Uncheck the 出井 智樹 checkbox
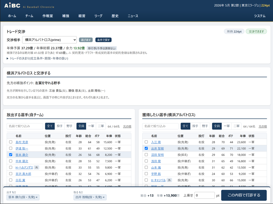This screenshot has height=204, width=273. [x=146, y=148]
